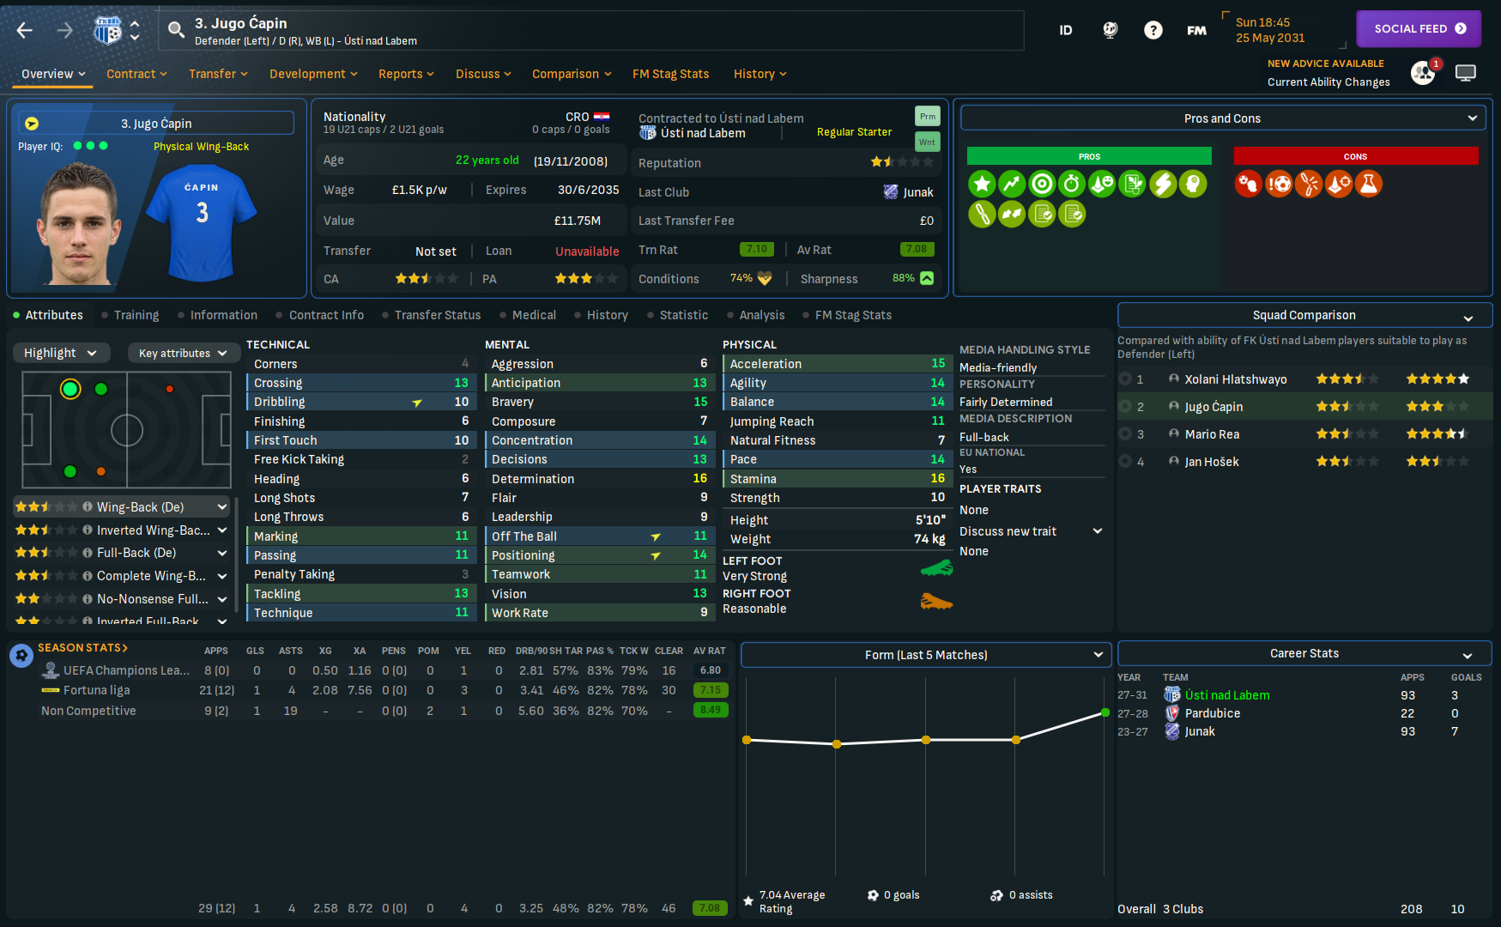The image size is (1501, 927).
Task: Click the info icon beside Wing-Back (De)
Action: (x=88, y=506)
